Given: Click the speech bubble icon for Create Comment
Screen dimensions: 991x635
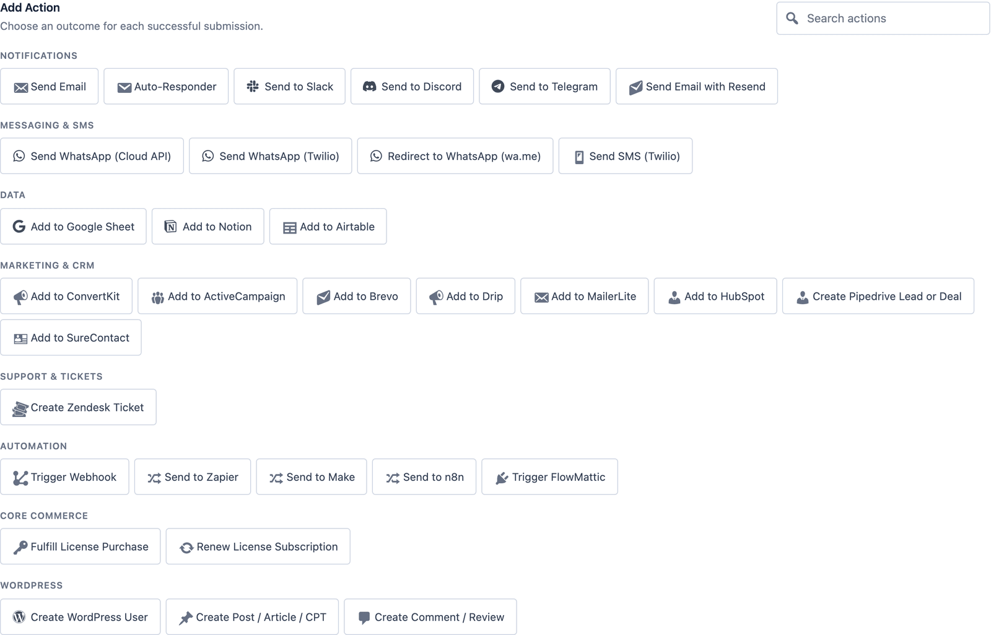Looking at the screenshot, I should coord(364,618).
